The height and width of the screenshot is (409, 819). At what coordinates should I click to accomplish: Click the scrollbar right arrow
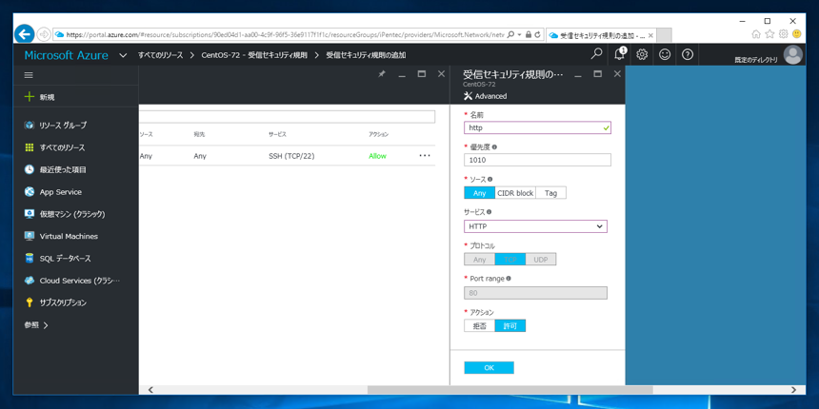point(794,390)
